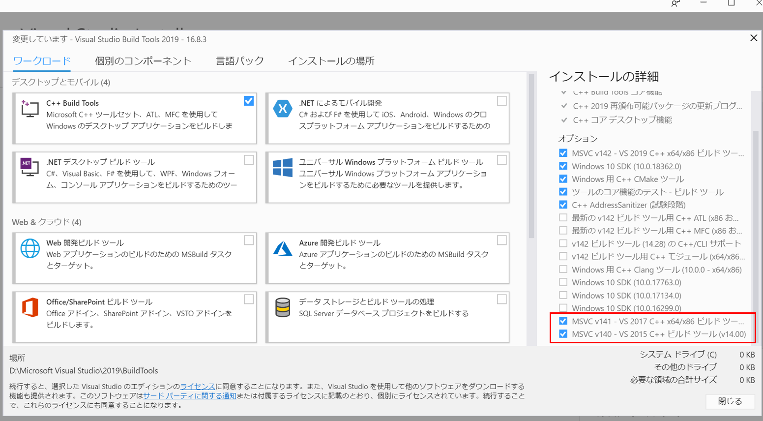
Task: Click the Xamarin icon for .NET モバイル開発
Action: 283,109
